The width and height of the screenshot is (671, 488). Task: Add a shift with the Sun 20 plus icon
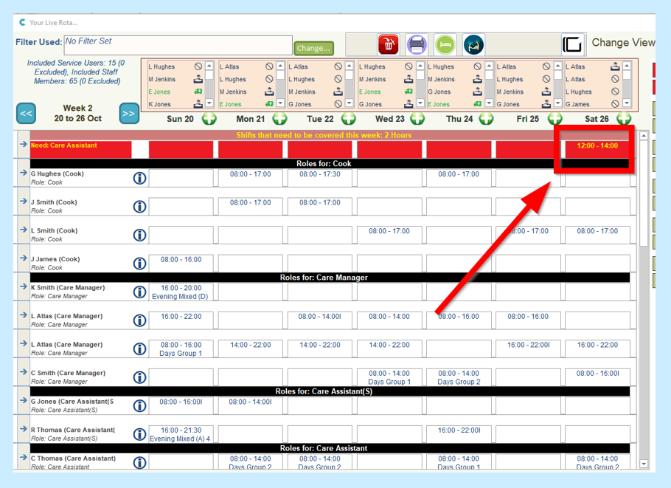click(x=209, y=119)
